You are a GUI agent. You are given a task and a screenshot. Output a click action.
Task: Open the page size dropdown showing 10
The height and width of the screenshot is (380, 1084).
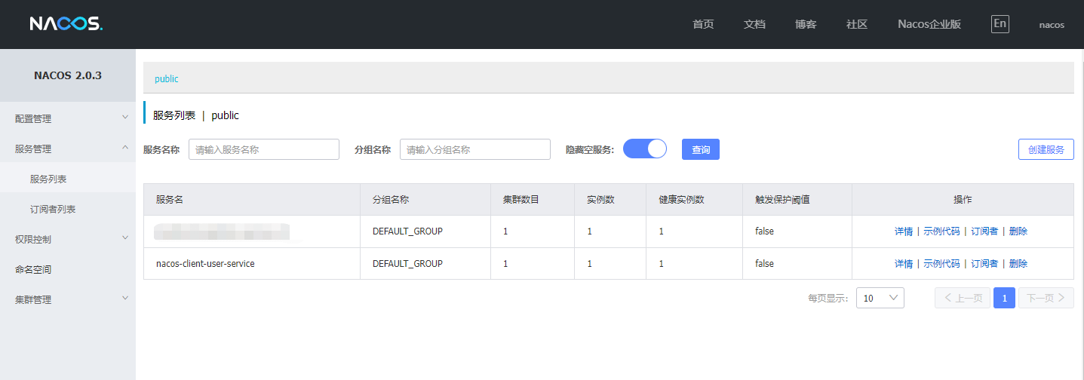pyautogui.click(x=880, y=298)
